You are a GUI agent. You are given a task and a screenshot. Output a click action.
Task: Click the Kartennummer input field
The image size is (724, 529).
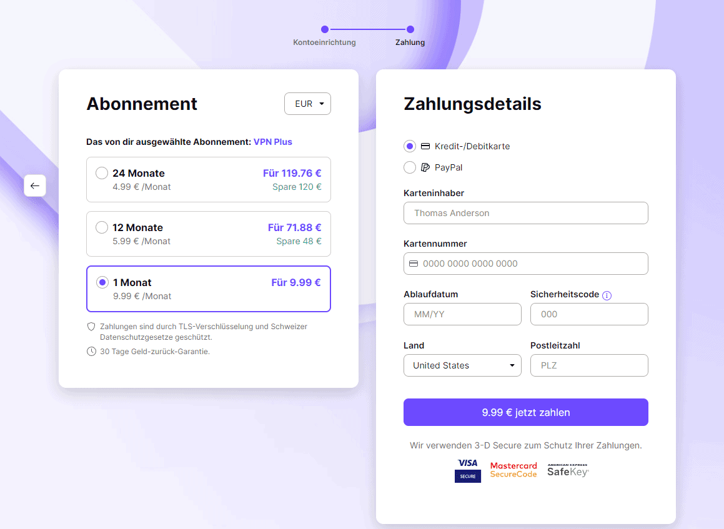point(531,264)
